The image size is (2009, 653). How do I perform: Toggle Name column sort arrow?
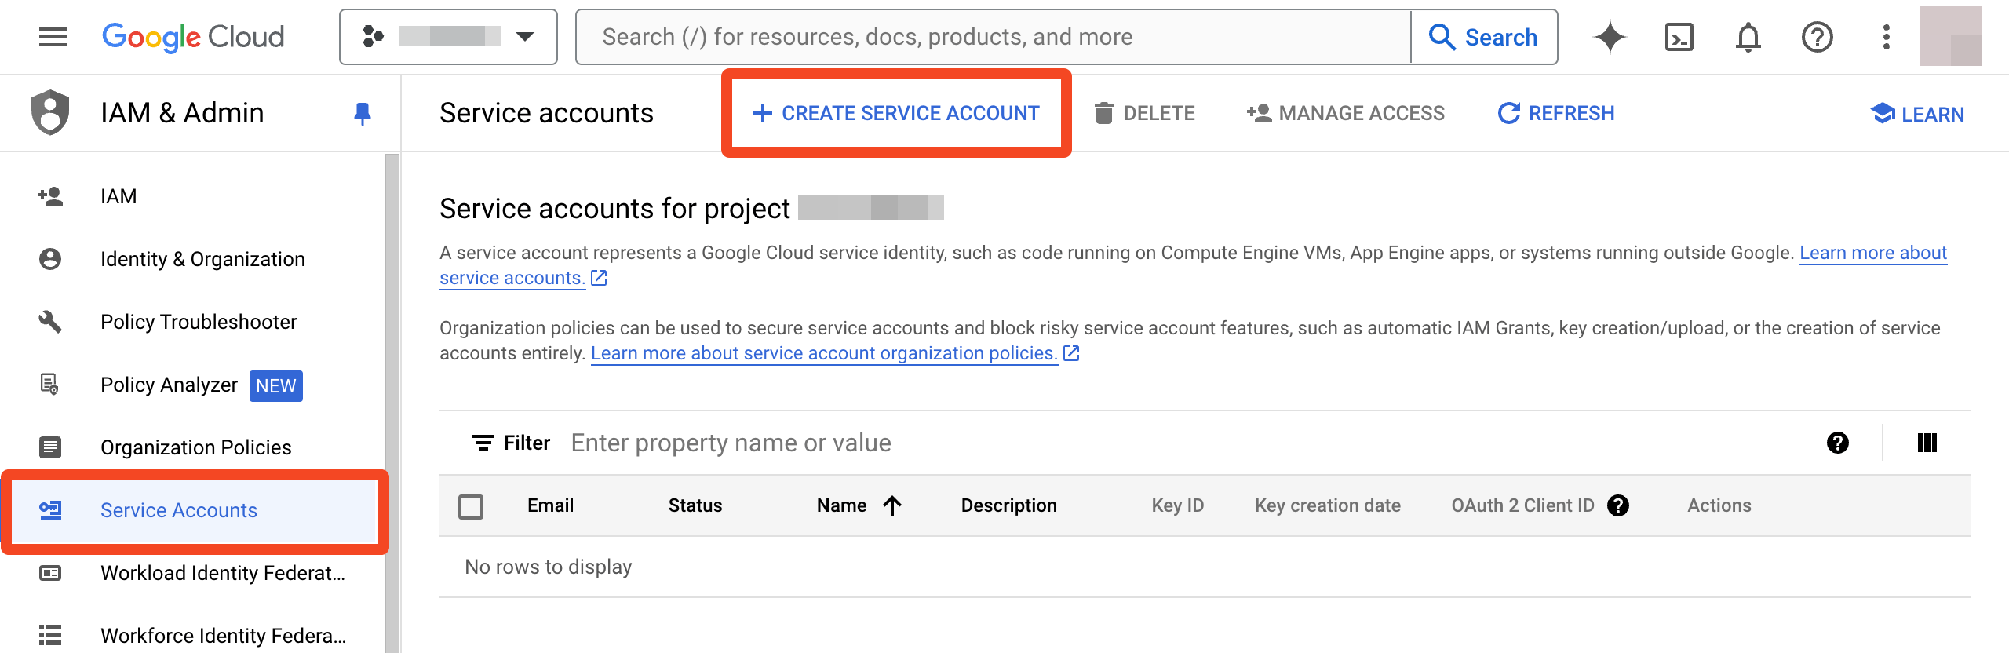[x=891, y=505]
